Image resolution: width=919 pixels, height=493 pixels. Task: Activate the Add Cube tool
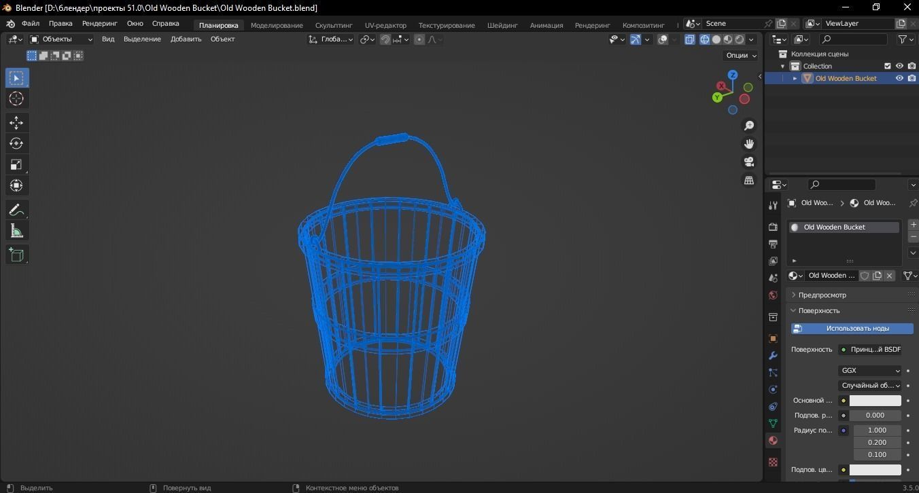[16, 255]
